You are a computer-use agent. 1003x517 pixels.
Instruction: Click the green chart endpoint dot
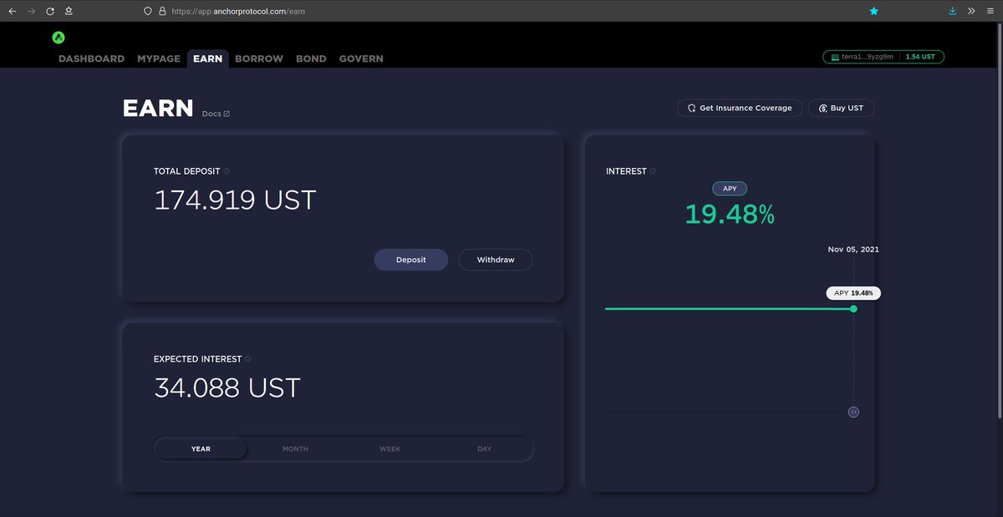(x=853, y=309)
